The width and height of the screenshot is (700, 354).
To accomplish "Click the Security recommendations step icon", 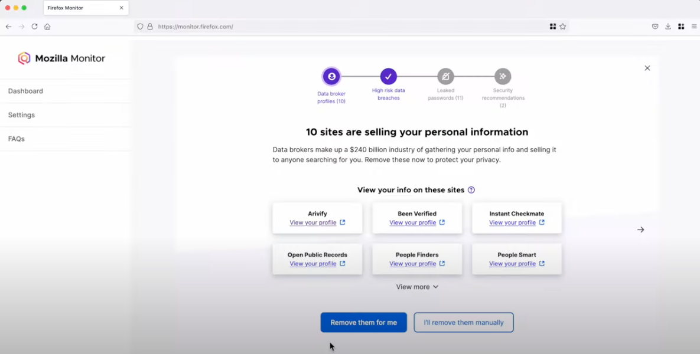I will [x=503, y=76].
